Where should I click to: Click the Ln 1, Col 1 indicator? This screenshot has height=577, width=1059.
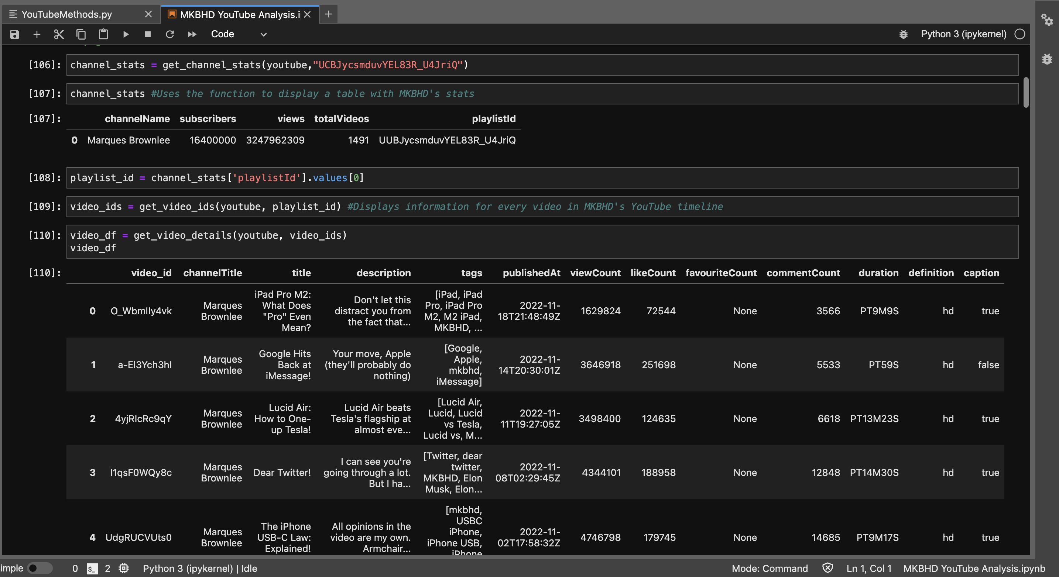coord(869,569)
